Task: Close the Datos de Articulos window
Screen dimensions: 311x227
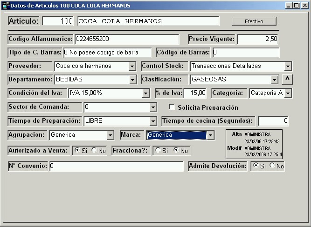Action: (304, 6)
